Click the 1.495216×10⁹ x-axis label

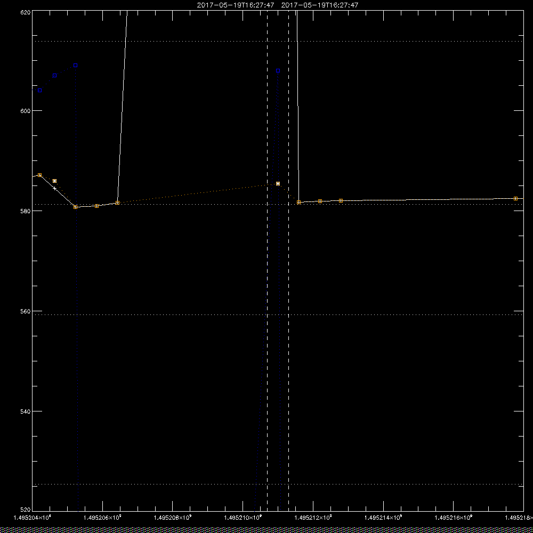[x=454, y=518]
